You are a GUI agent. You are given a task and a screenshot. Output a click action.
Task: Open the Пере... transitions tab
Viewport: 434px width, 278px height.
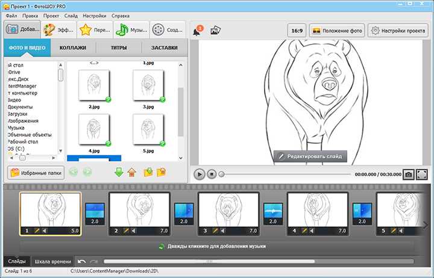[x=95, y=29]
